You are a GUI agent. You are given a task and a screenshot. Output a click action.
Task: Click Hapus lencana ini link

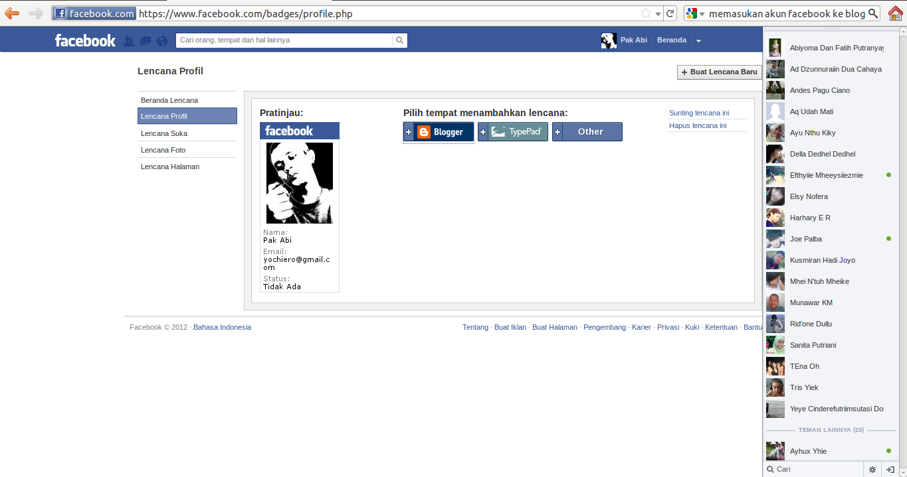coord(698,125)
